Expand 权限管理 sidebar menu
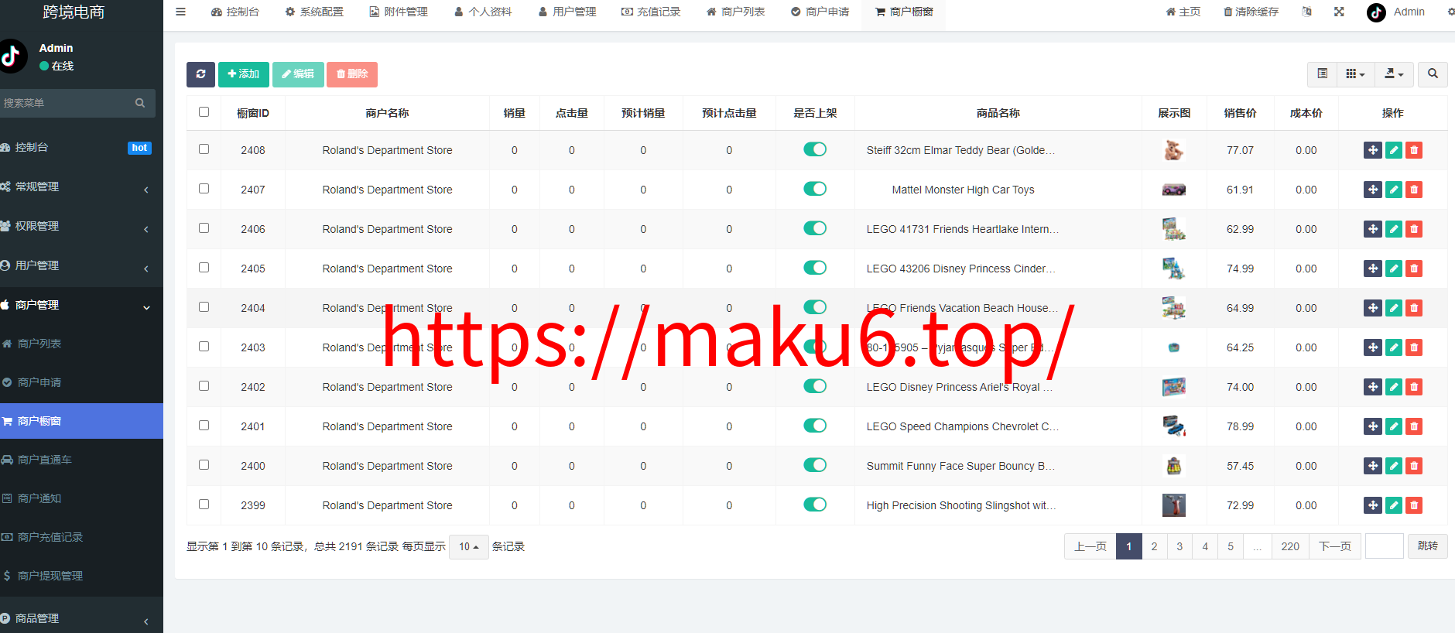The image size is (1455, 633). coord(81,226)
